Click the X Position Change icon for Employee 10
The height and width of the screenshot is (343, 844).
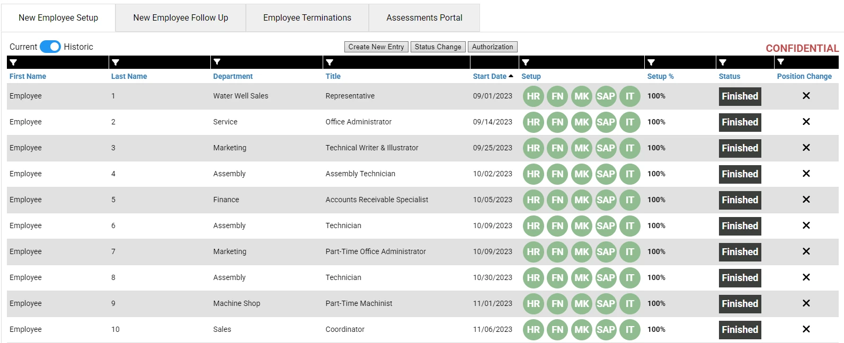[806, 329]
